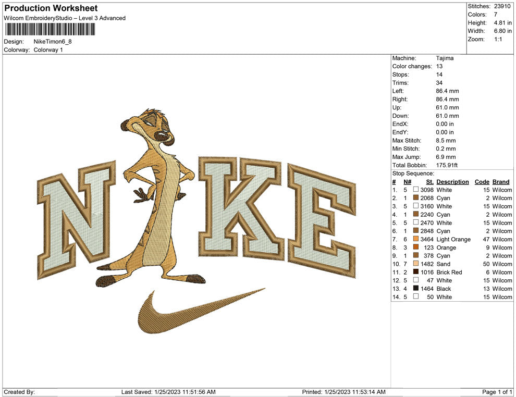Click the Printed timestamp in footer
516x397 pixels.
click(343, 392)
